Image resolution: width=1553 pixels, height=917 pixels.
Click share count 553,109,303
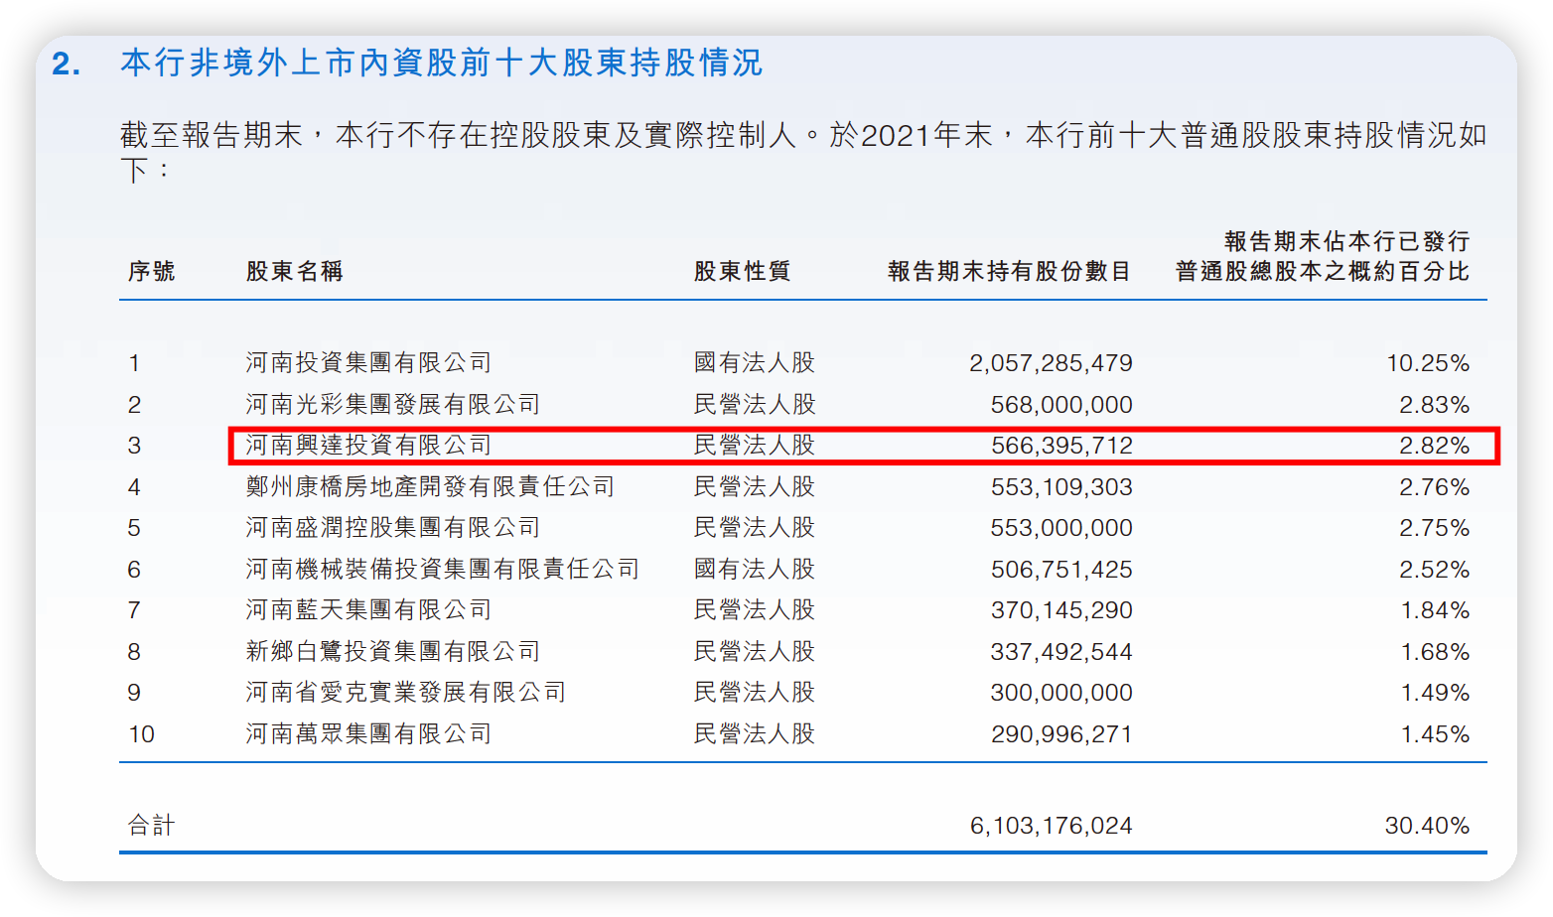1061,487
